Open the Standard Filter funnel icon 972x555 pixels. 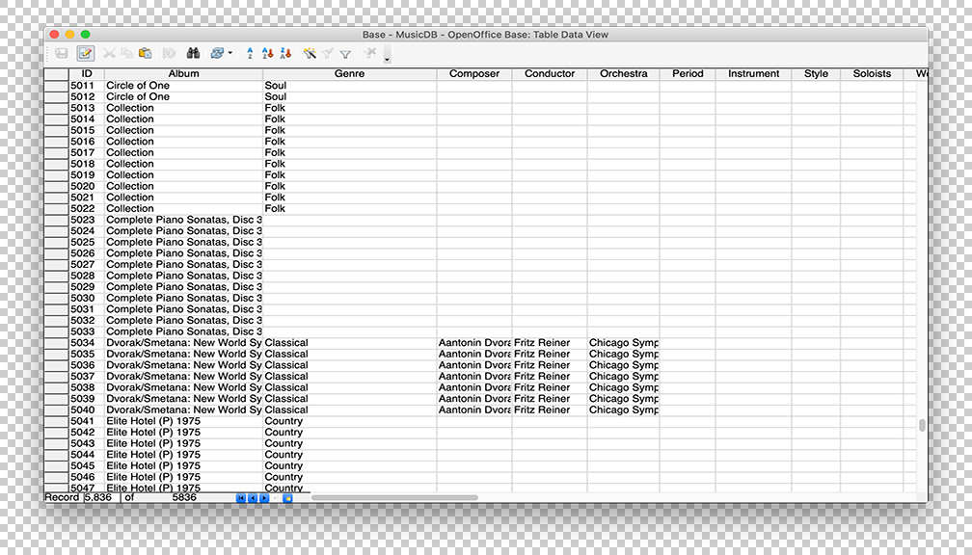(345, 54)
